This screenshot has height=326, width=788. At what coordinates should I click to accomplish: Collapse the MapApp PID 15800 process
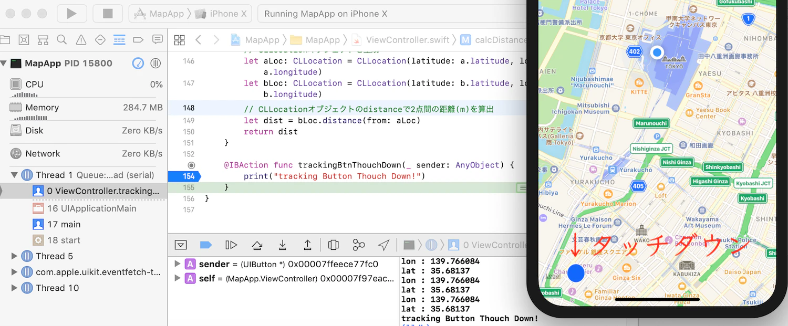(x=4, y=64)
